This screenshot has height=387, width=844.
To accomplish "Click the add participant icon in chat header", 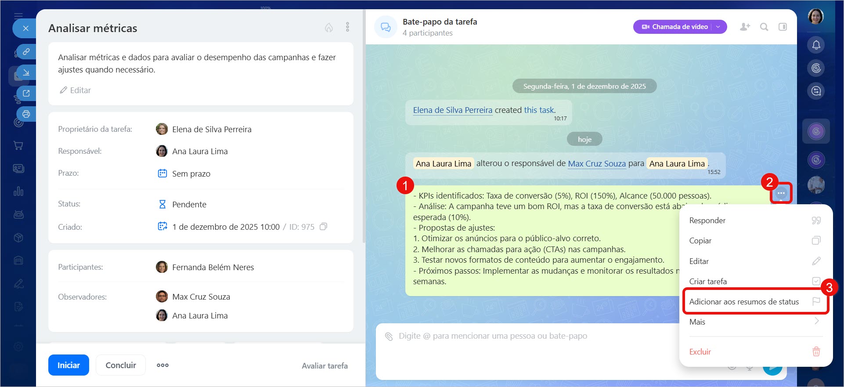I will [745, 27].
